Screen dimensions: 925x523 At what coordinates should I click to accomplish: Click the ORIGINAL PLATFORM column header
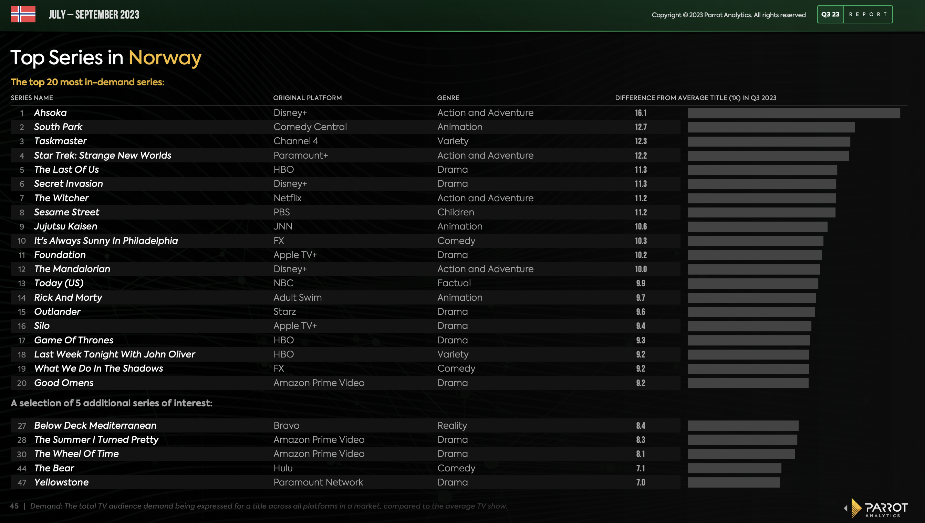[308, 98]
